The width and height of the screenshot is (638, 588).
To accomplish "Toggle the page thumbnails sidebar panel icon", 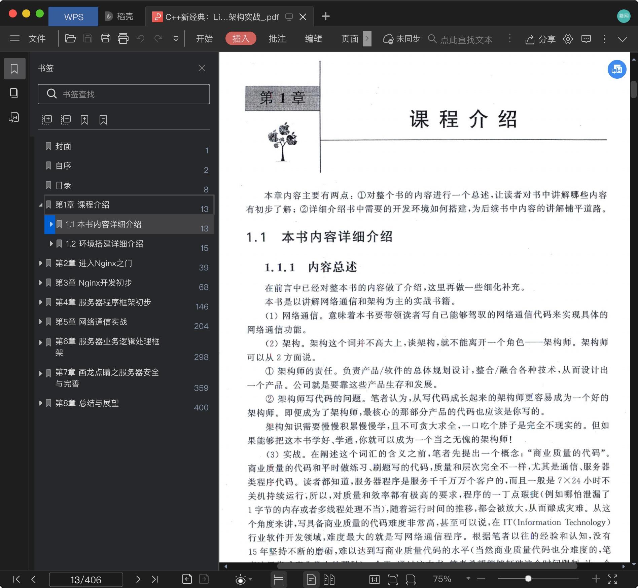I will point(14,93).
